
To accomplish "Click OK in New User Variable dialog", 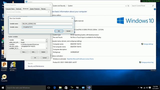I will [x=59, y=31].
